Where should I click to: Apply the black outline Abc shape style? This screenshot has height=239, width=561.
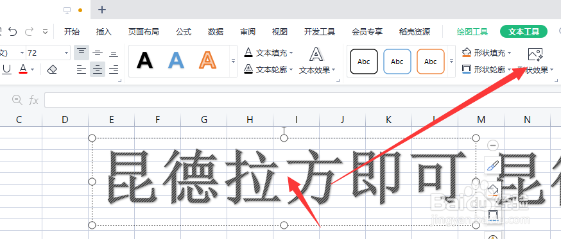[x=363, y=62]
